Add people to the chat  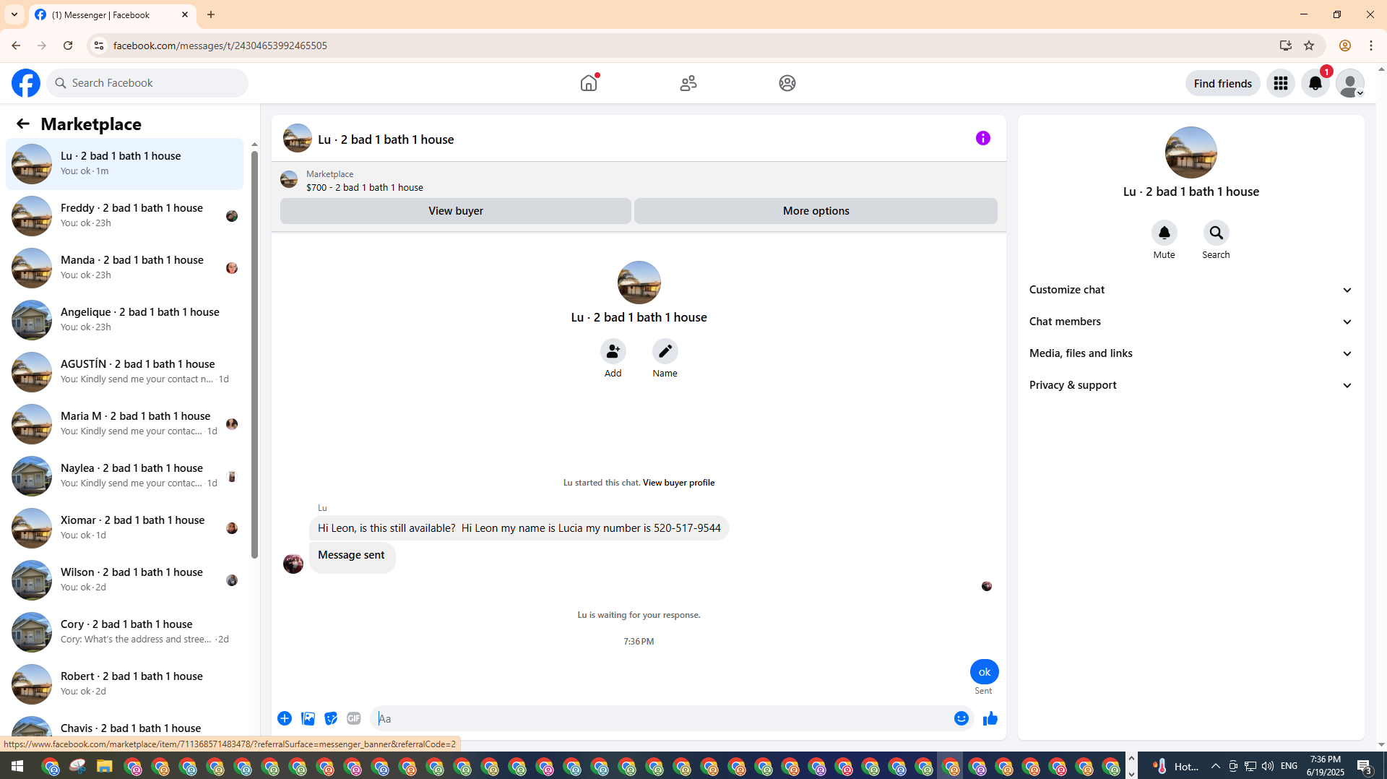click(x=613, y=351)
